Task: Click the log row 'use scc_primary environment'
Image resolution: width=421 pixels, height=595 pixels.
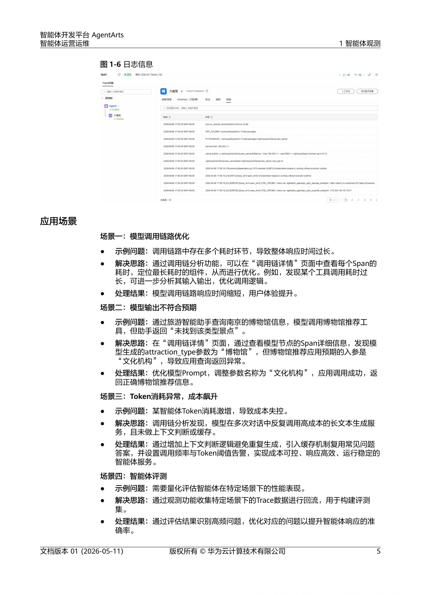Action: pyautogui.click(x=269, y=124)
